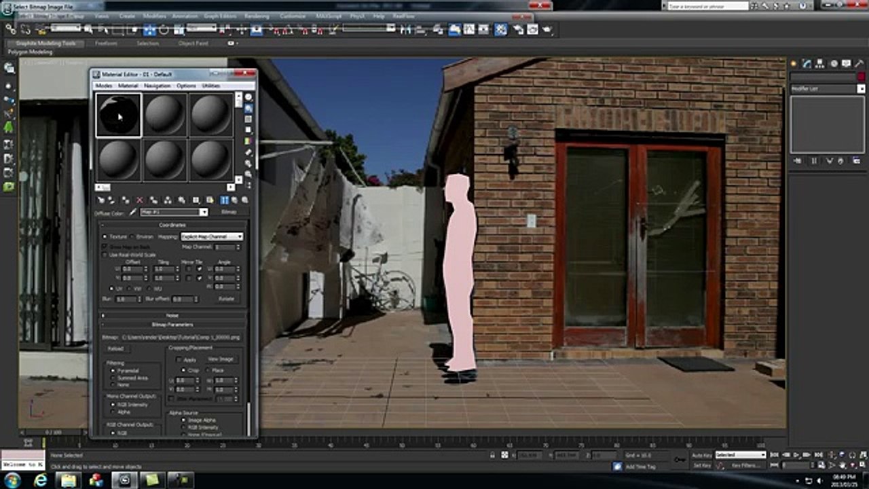Click the Select Object arrow icon in main toolbar
The image size is (869, 489).
coord(90,30)
